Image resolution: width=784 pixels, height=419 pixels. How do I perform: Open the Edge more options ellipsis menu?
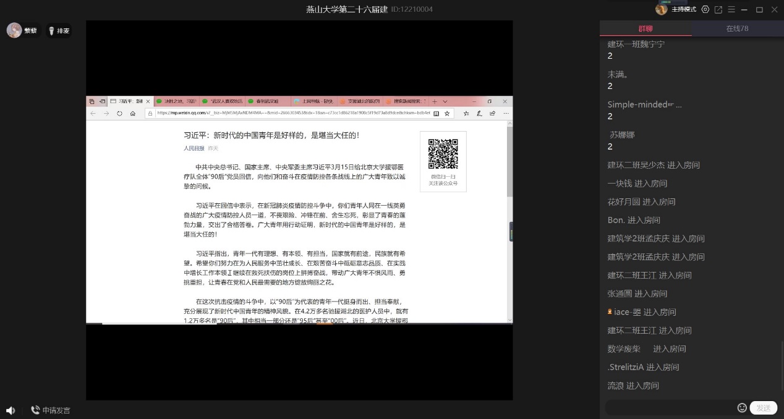505,113
